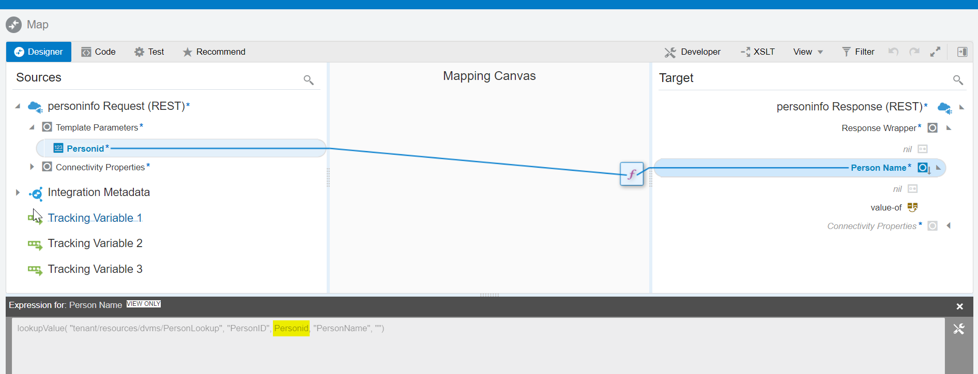Click the undo arrow in toolbar
The height and width of the screenshot is (374, 978).
click(893, 52)
